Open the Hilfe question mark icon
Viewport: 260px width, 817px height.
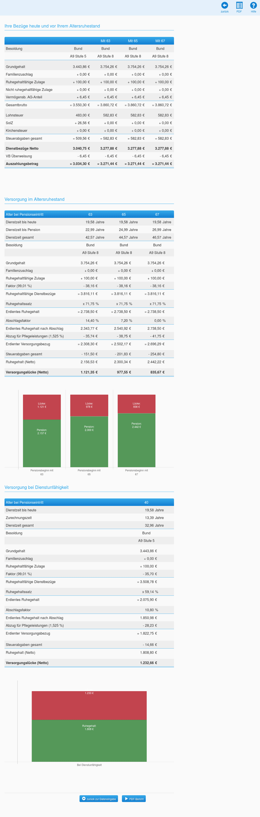pos(253,5)
